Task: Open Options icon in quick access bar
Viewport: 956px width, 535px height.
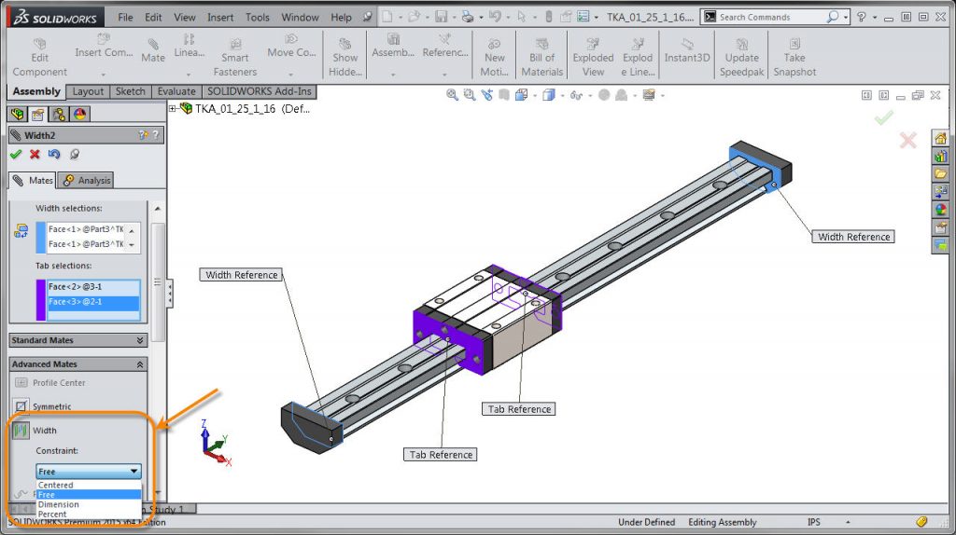Action: click(x=583, y=17)
